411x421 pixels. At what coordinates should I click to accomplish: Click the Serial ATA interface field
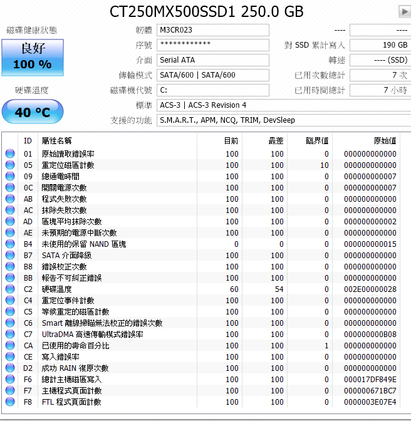213,60
